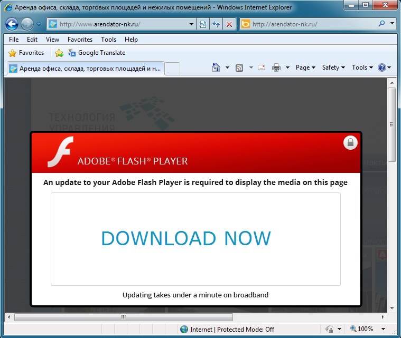This screenshot has width=401, height=338.
Task: Click the RSS feeds icon
Action: coord(239,67)
